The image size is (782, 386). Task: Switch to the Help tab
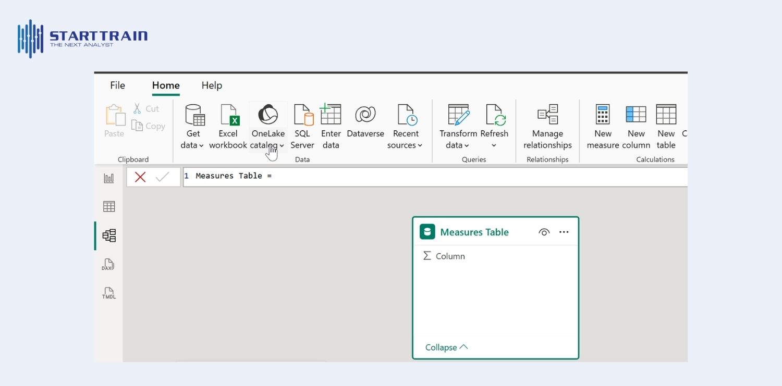coord(212,85)
